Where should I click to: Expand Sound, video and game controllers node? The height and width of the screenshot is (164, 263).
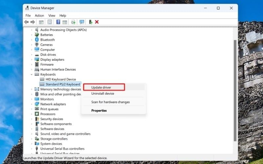32,134
